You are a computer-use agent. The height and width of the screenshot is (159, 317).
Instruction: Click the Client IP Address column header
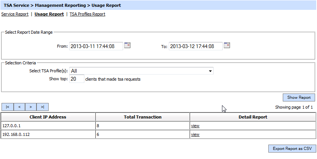pos(48,117)
